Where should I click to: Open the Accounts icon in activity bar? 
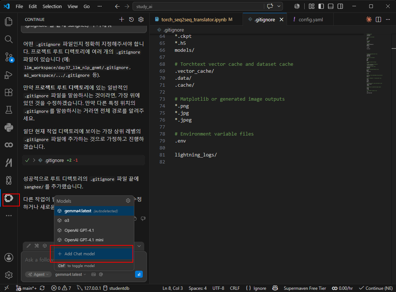8,257
